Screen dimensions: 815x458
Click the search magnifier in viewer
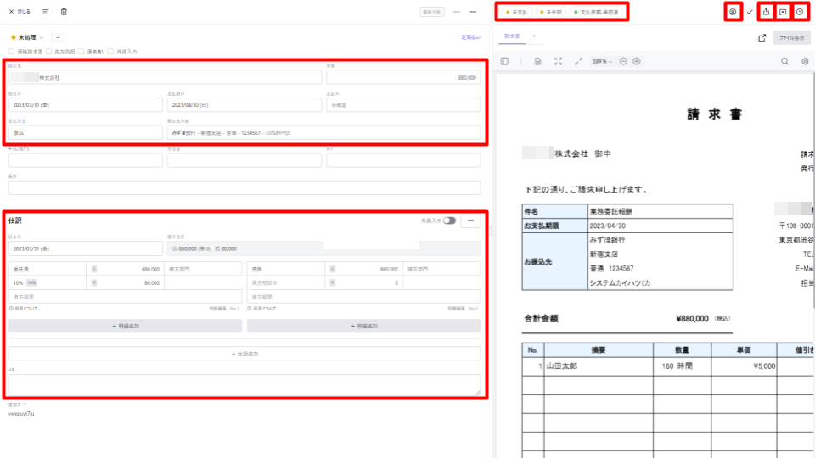(784, 61)
